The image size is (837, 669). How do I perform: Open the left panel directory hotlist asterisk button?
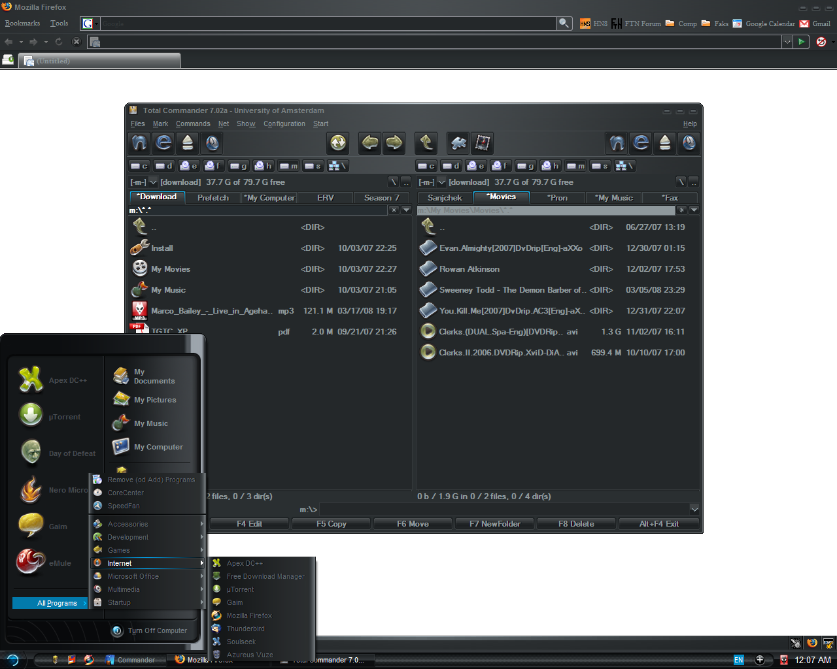coord(394,210)
